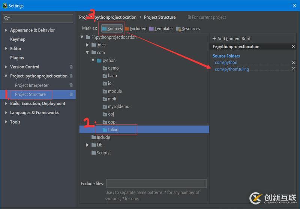The height and width of the screenshot is (209, 300).
Task: Mark selected folder as Excluded
Action: (x=136, y=29)
